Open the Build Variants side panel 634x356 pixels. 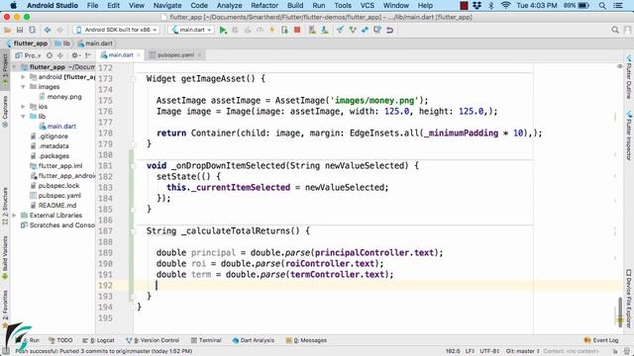(x=5, y=258)
